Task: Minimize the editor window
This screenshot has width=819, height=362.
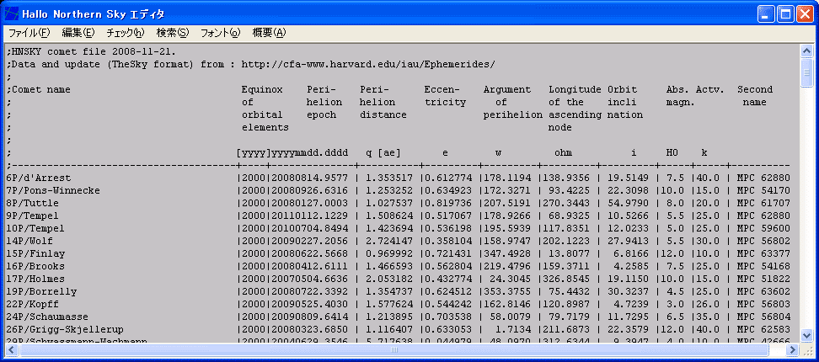Action: point(766,14)
